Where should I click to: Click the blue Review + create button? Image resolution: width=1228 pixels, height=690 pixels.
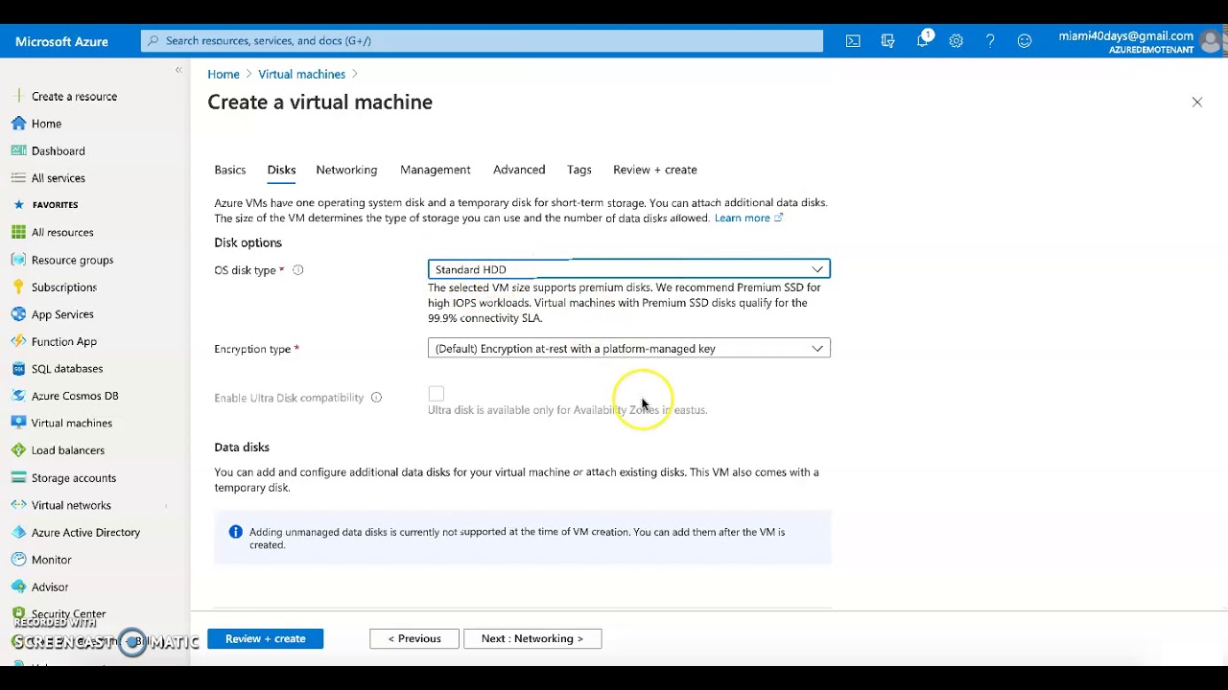266,638
